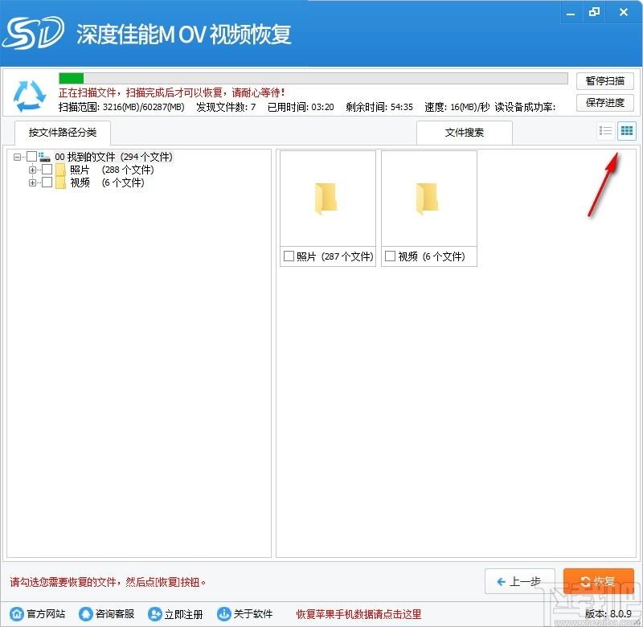Click the drive icon beside 找到的文件
Screen dimensions: 643x627
pos(44,157)
